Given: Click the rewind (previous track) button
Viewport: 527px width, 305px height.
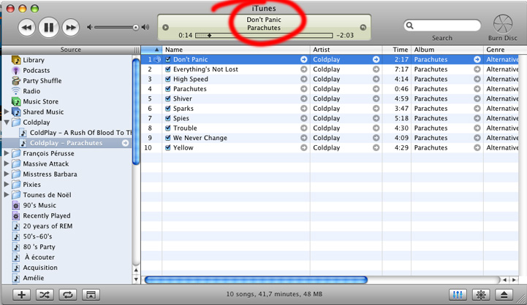Looking at the screenshot, I should click(x=26, y=28).
